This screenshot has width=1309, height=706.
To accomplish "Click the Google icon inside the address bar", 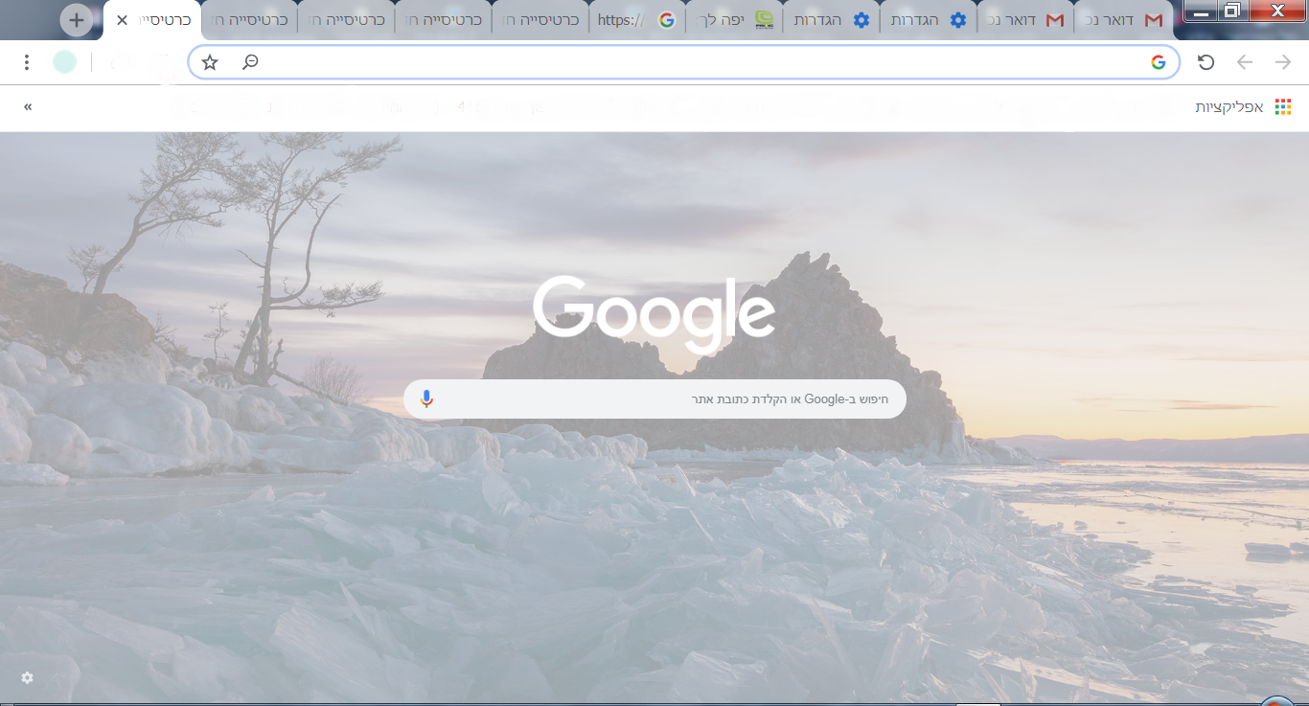I will [1159, 62].
